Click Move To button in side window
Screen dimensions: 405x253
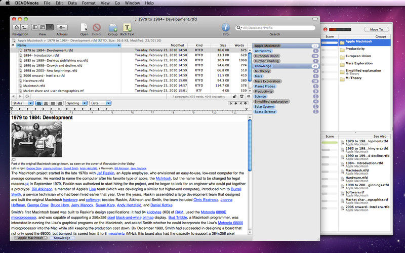pos(376,29)
